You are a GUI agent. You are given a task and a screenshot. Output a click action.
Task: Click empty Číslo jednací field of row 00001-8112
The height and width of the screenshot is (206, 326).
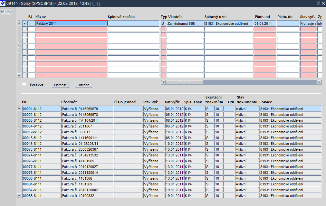pyautogui.click(x=128, y=108)
